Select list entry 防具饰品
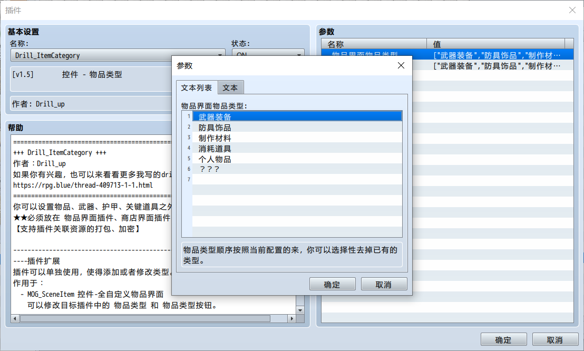This screenshot has height=351, width=584. (x=297, y=128)
